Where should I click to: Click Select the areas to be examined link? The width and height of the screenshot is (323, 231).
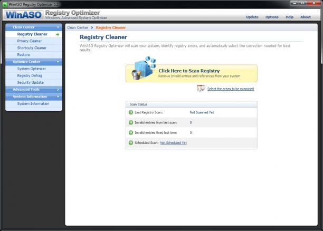click(x=231, y=89)
